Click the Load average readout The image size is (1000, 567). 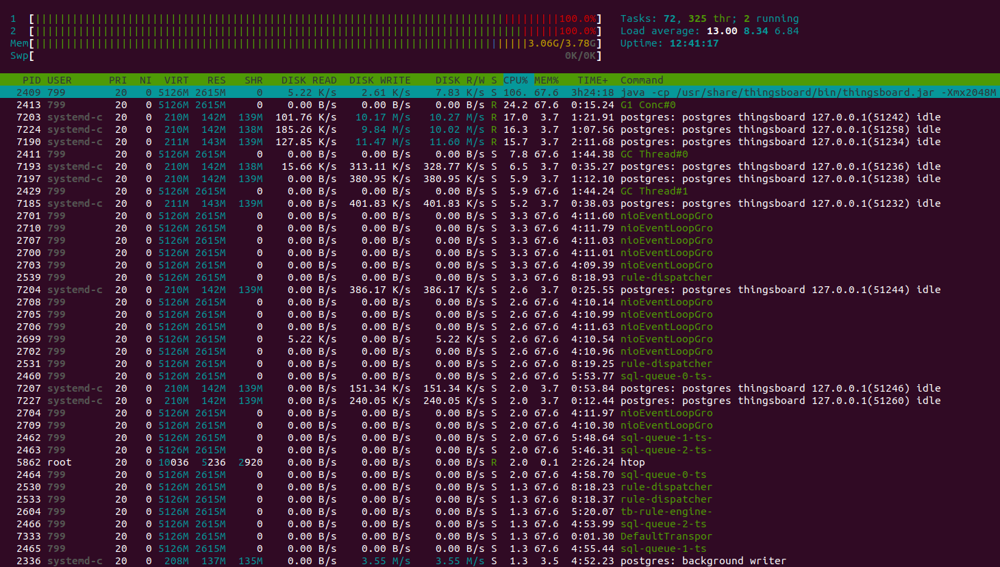[709, 32]
